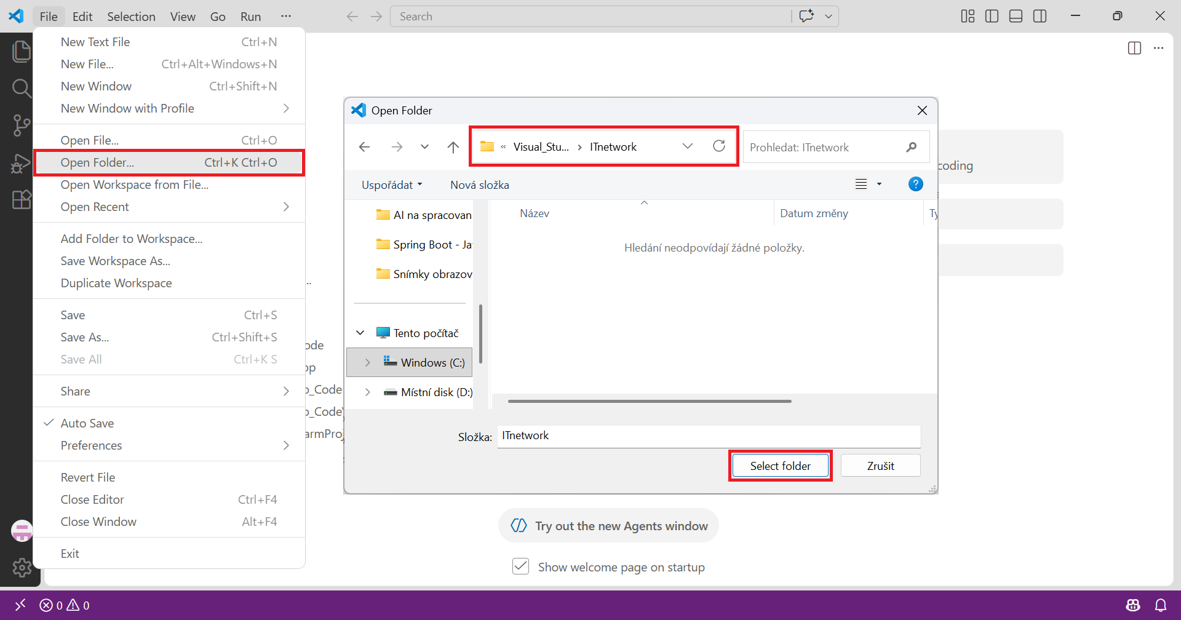Open view options dropdown arrow in dialog
Image resolution: width=1181 pixels, height=620 pixels.
[x=879, y=184]
